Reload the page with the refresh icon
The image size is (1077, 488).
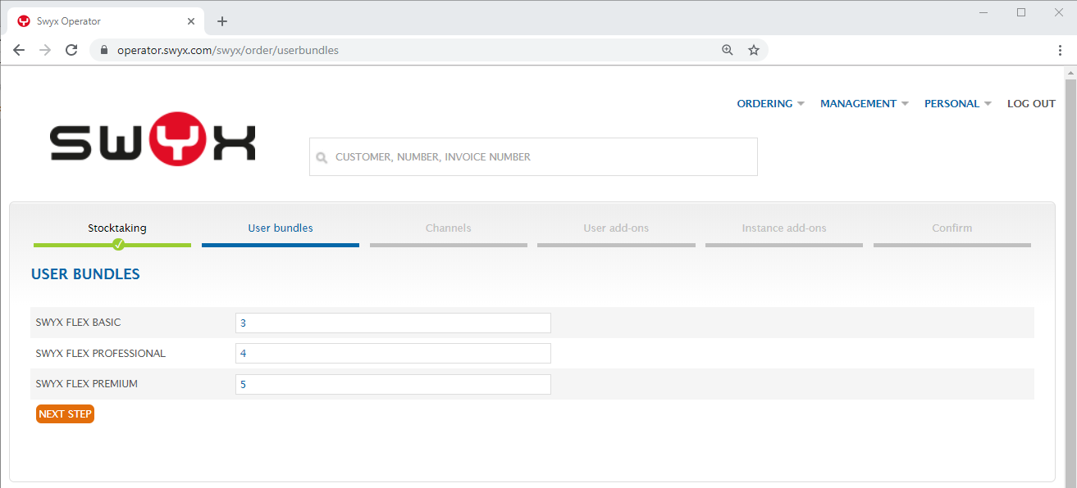point(71,50)
